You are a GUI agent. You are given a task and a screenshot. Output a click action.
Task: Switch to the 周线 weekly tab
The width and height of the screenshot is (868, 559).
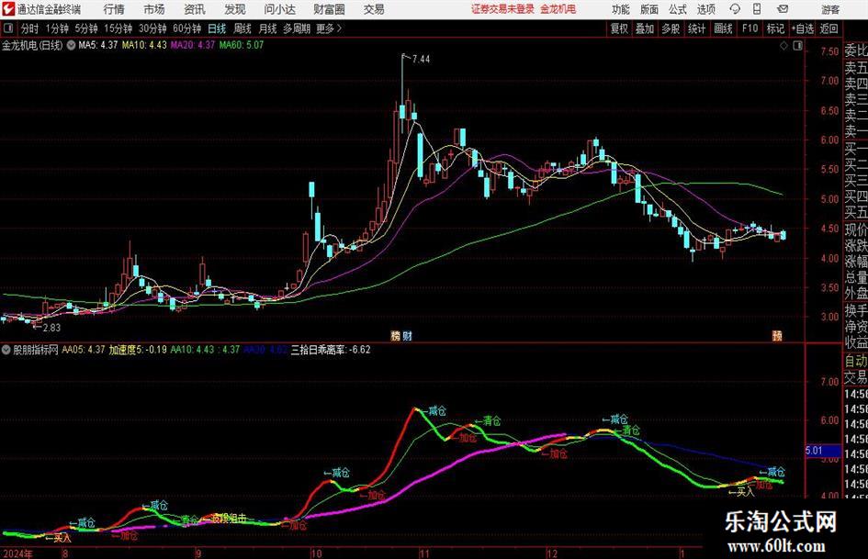point(242,28)
